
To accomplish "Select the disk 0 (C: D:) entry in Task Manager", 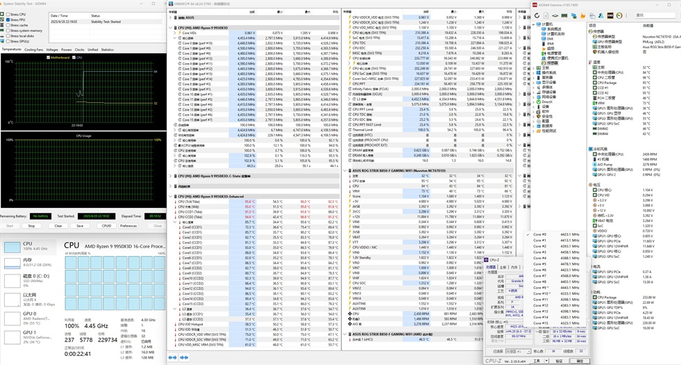I will (x=29, y=281).
